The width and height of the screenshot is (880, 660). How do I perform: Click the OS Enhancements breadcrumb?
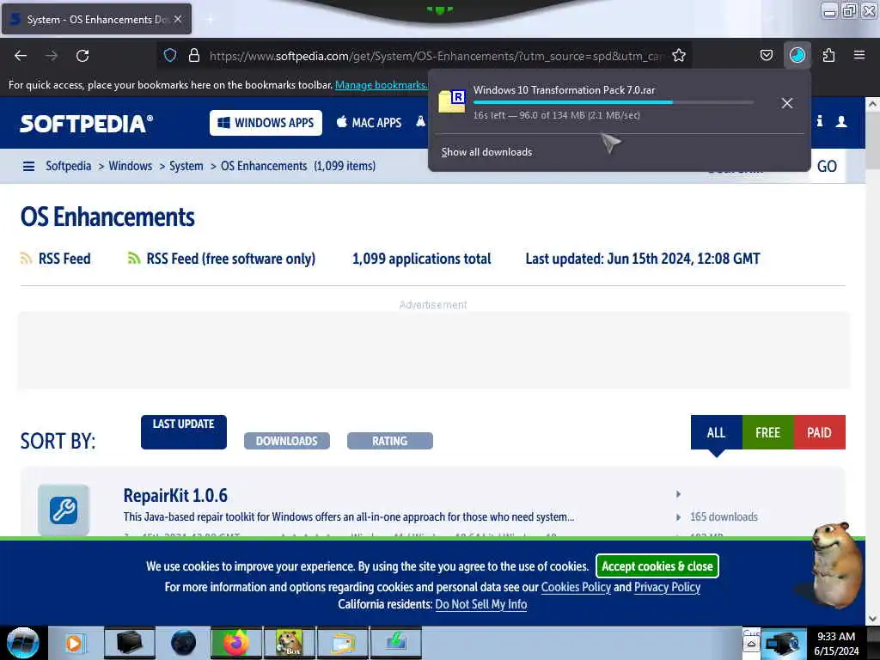click(264, 166)
